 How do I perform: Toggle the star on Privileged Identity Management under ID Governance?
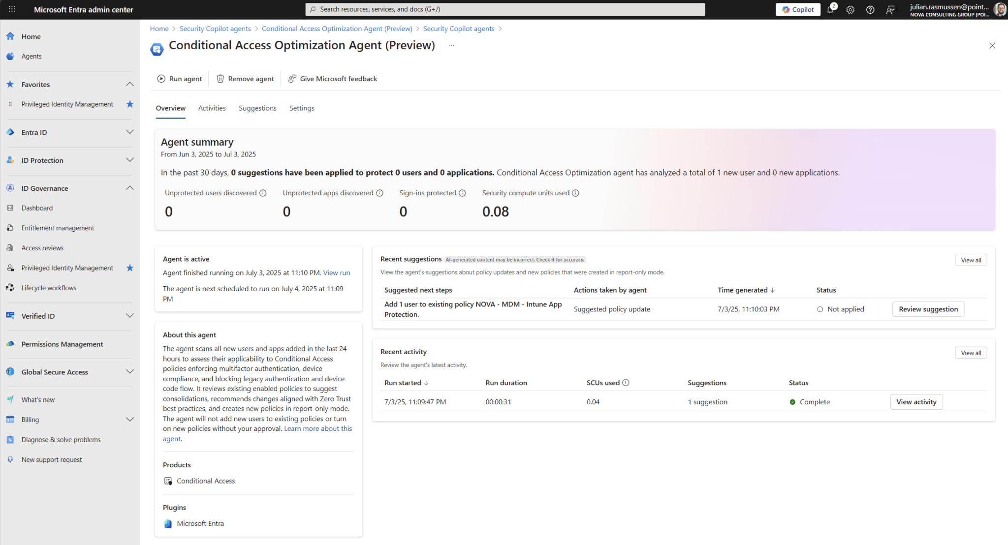[130, 268]
